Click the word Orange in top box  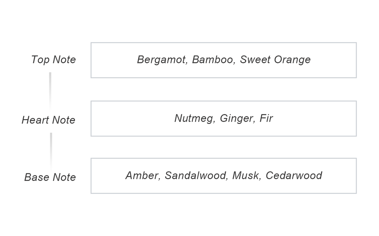[x=292, y=60]
